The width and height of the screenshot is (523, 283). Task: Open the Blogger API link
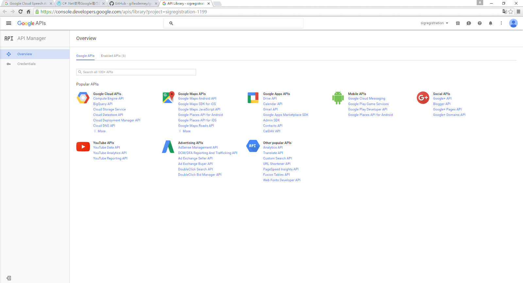[x=442, y=104]
